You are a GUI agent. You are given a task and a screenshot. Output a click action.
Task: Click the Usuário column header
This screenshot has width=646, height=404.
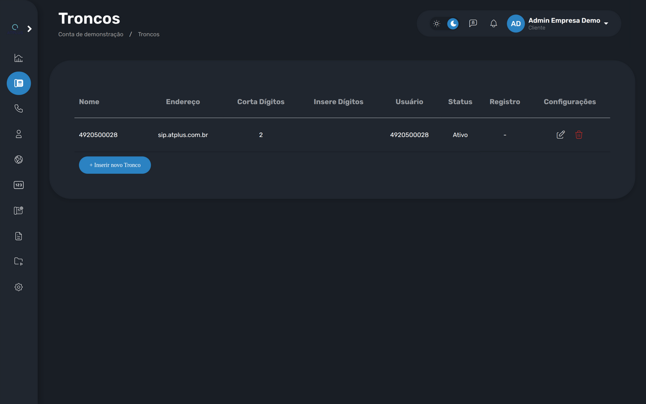409,102
